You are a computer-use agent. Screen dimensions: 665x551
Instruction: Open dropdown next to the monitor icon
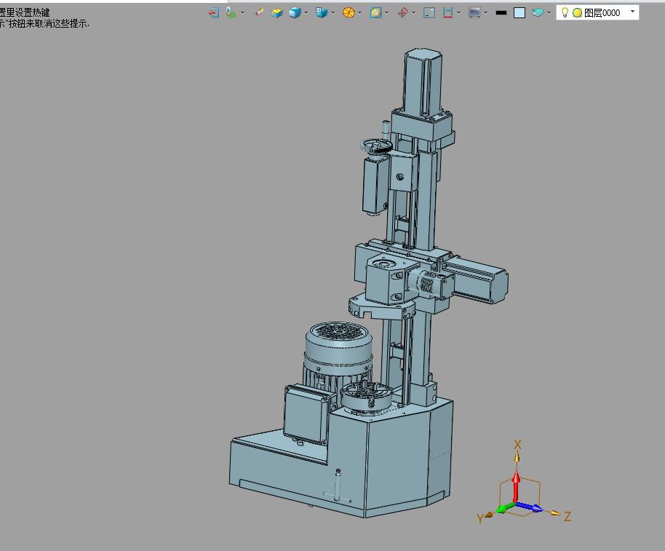[x=485, y=13]
